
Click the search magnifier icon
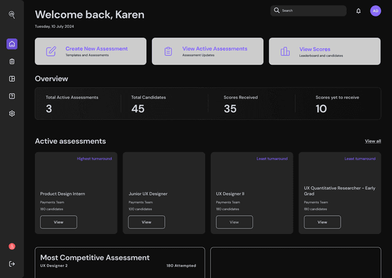[x=276, y=10]
